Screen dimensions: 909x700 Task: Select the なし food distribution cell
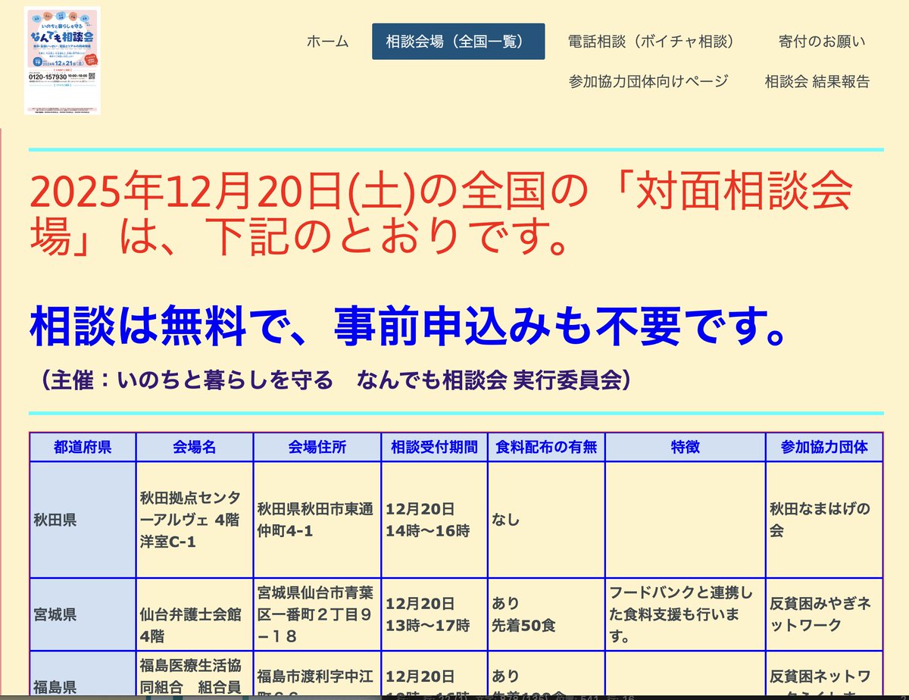tap(546, 520)
